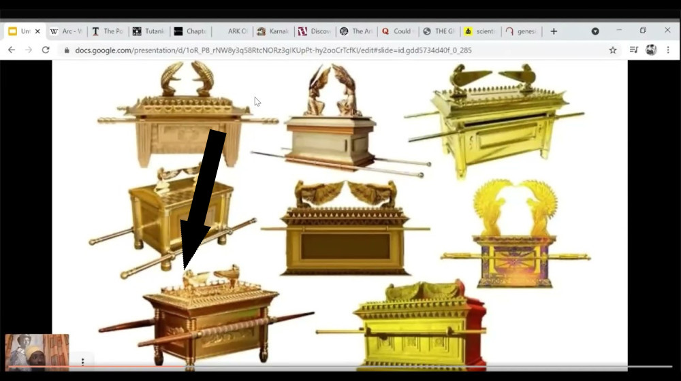The width and height of the screenshot is (681, 381).
Task: Switch to the genesis tab
Action: [x=522, y=31]
